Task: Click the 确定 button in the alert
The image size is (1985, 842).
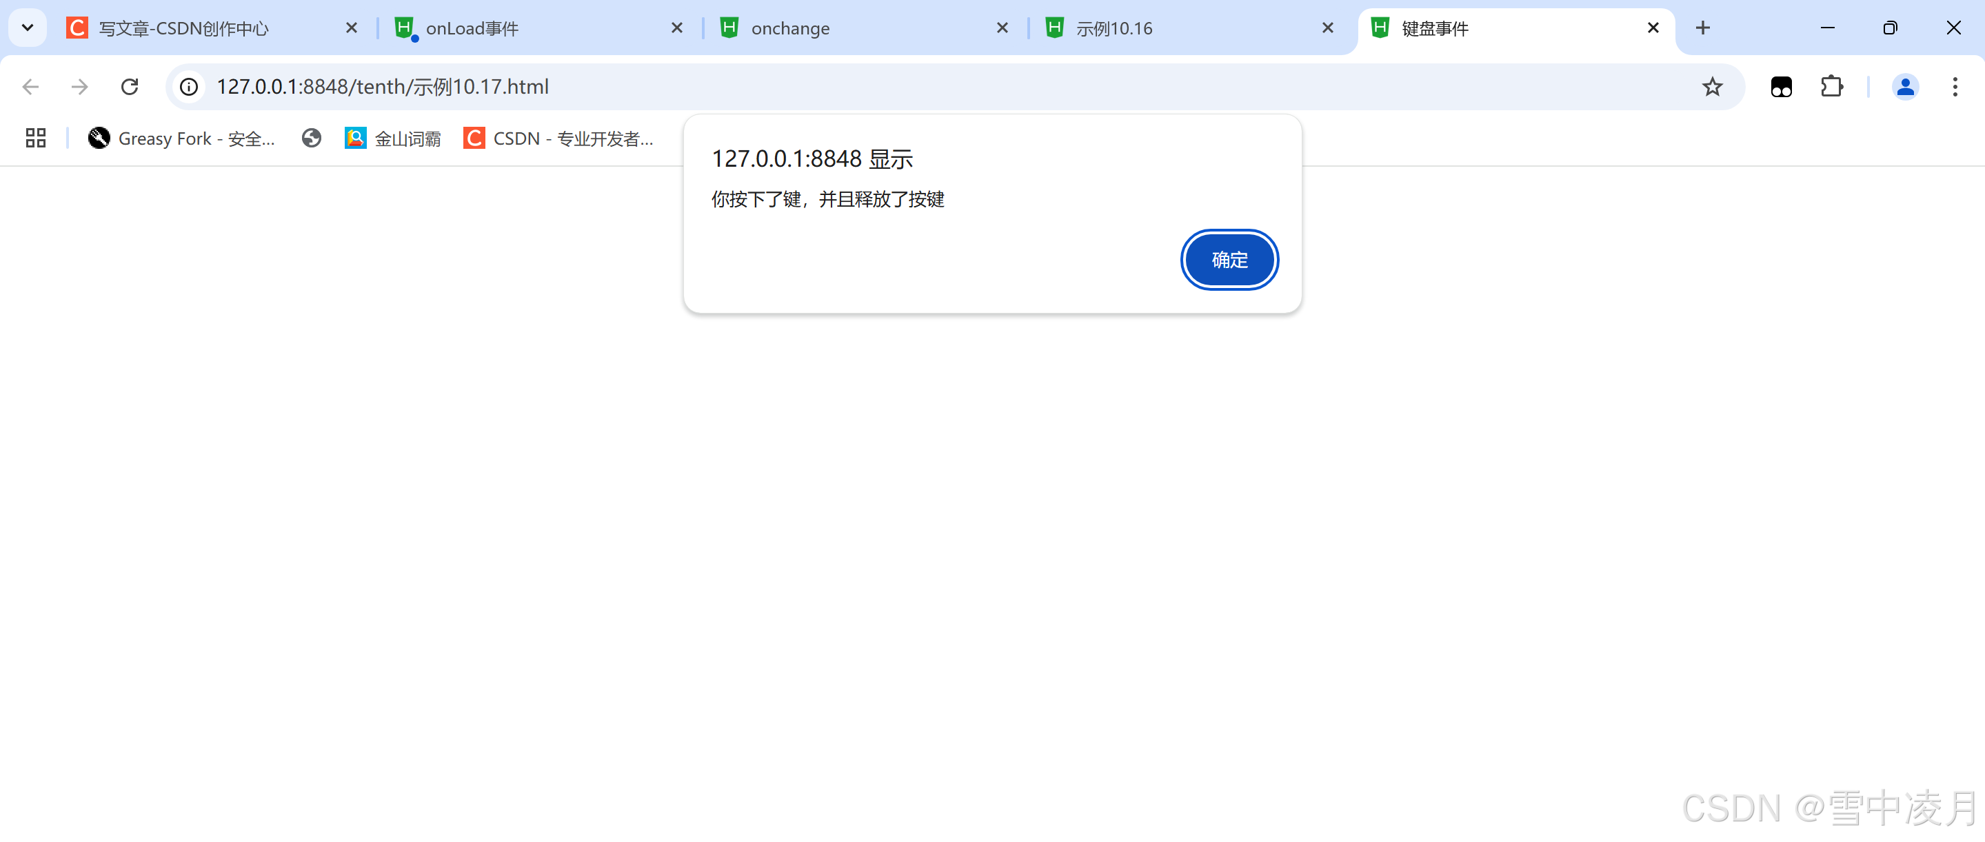Action: [x=1229, y=260]
